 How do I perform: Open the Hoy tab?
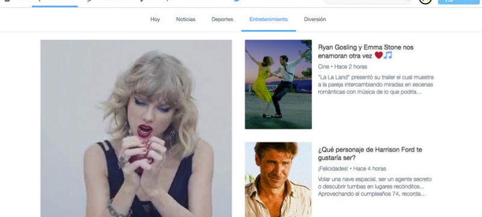155,19
